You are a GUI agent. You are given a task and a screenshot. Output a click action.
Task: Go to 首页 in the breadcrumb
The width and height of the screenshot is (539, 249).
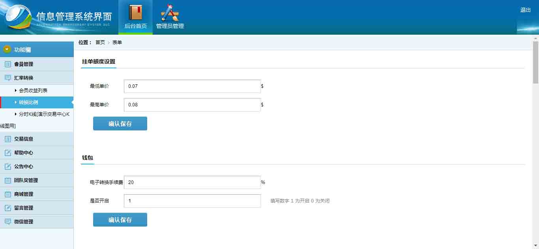point(100,43)
